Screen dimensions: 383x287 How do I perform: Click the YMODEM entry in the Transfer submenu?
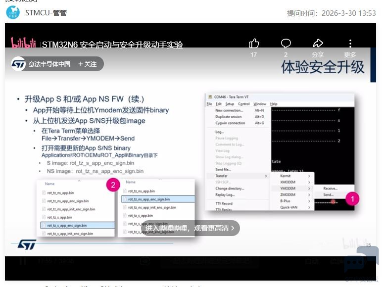[x=292, y=189]
